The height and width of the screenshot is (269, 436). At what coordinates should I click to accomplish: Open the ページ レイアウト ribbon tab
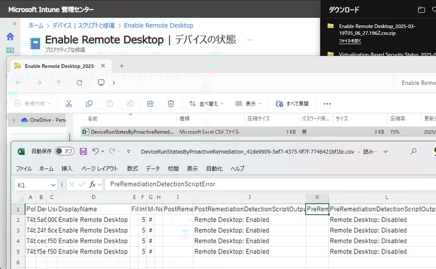tap(100, 169)
